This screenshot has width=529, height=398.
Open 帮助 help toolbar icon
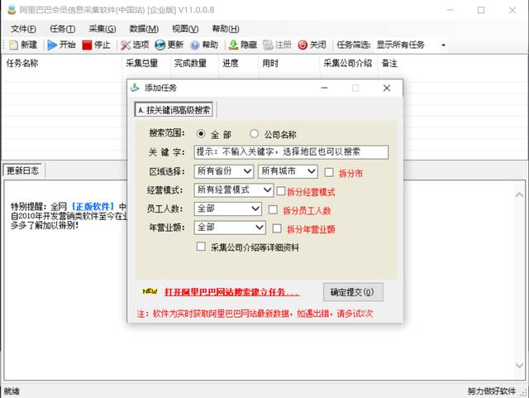click(x=195, y=45)
